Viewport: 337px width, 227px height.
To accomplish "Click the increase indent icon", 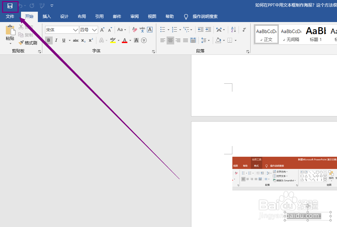I will coord(208,30).
